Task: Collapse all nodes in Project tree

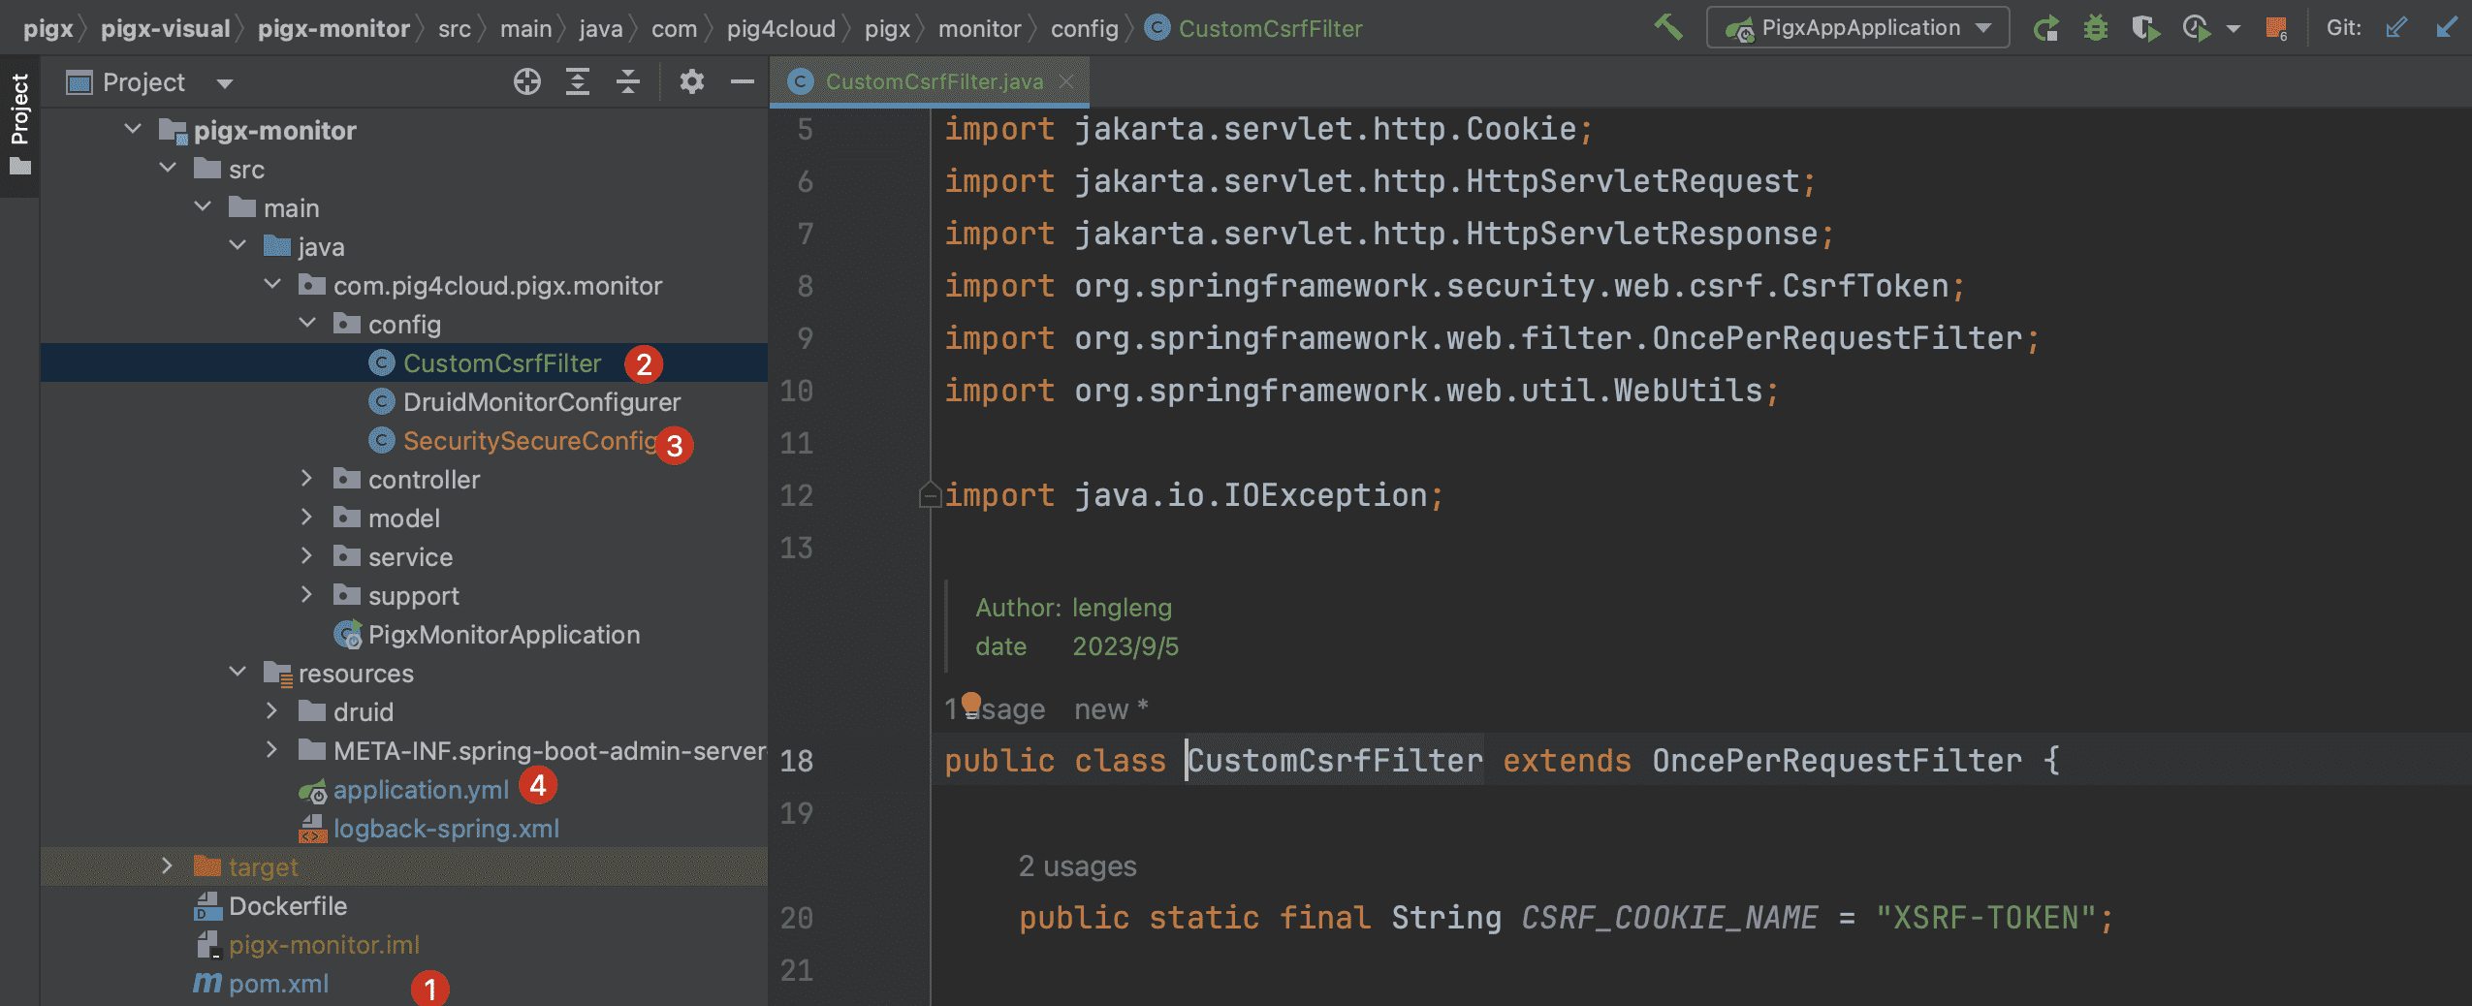Action: pos(628,82)
